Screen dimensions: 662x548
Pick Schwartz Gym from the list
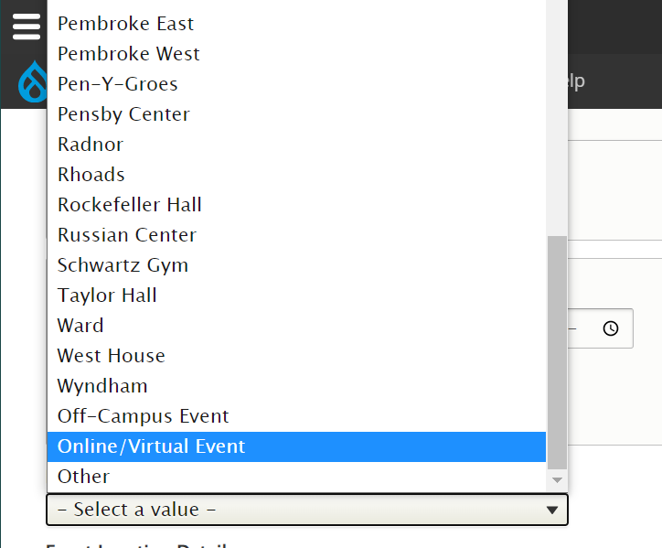(123, 265)
